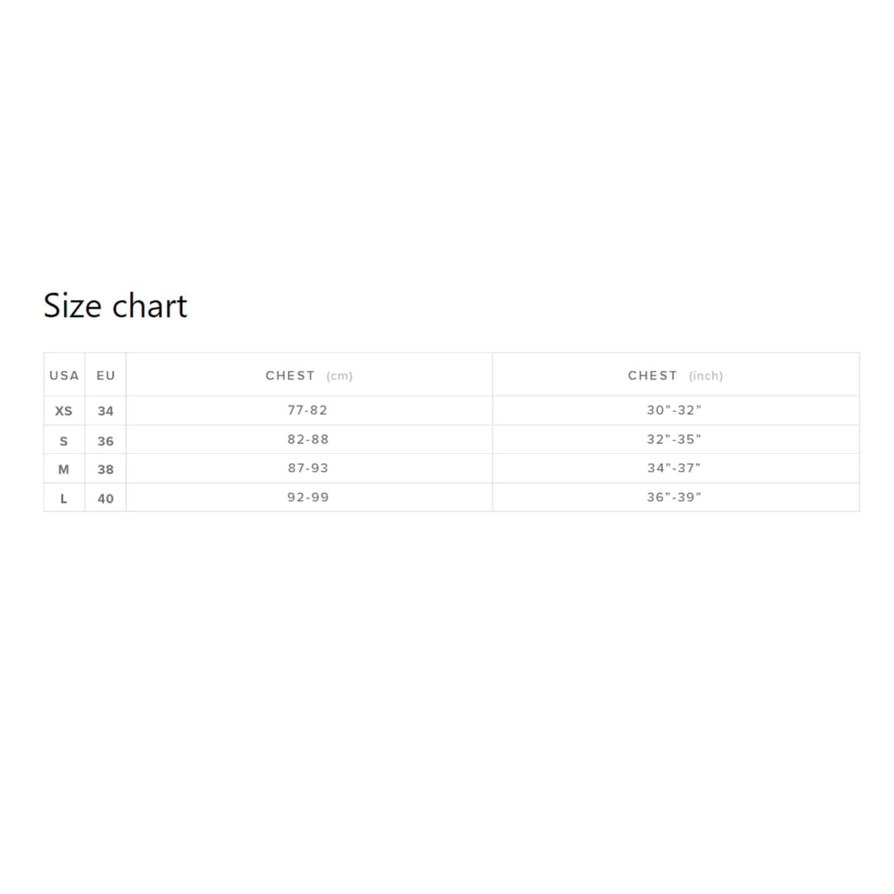The image size is (894, 894).
Task: Select the EU column header
Action: tap(106, 375)
